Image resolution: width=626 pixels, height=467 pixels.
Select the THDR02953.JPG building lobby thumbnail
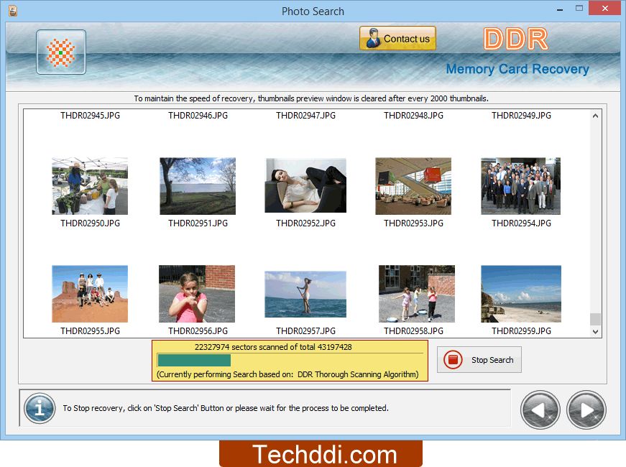413,186
